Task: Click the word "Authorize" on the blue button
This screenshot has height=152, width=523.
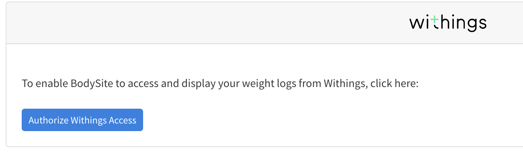Action: [48, 120]
